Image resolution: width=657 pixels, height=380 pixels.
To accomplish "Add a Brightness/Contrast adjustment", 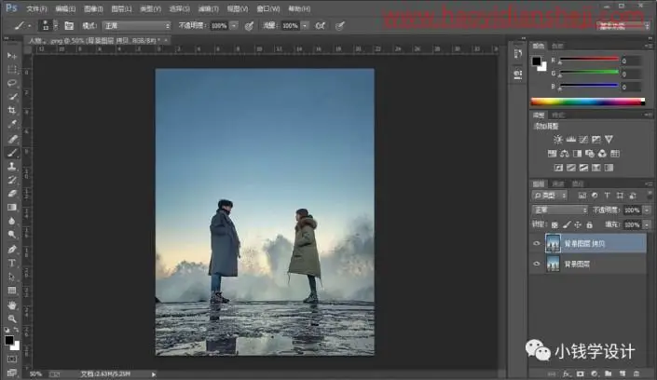I will 557,139.
